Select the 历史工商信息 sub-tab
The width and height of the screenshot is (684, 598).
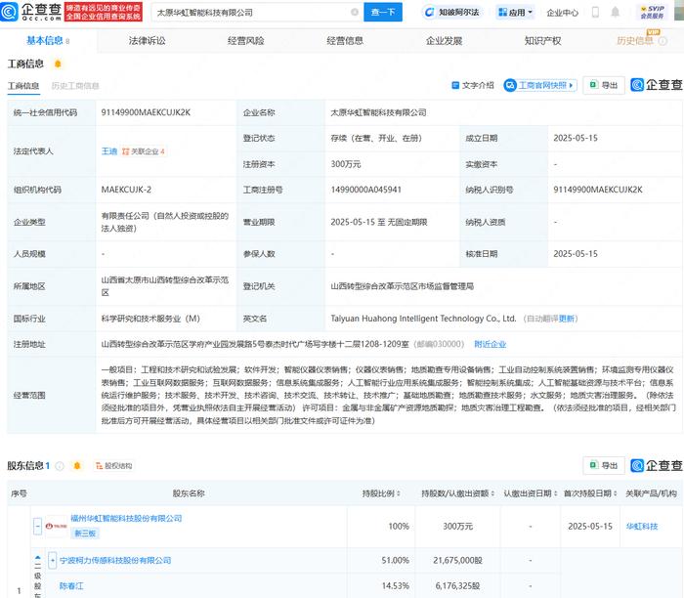(x=75, y=86)
